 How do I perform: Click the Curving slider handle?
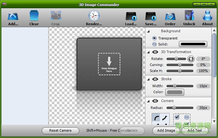(180, 65)
